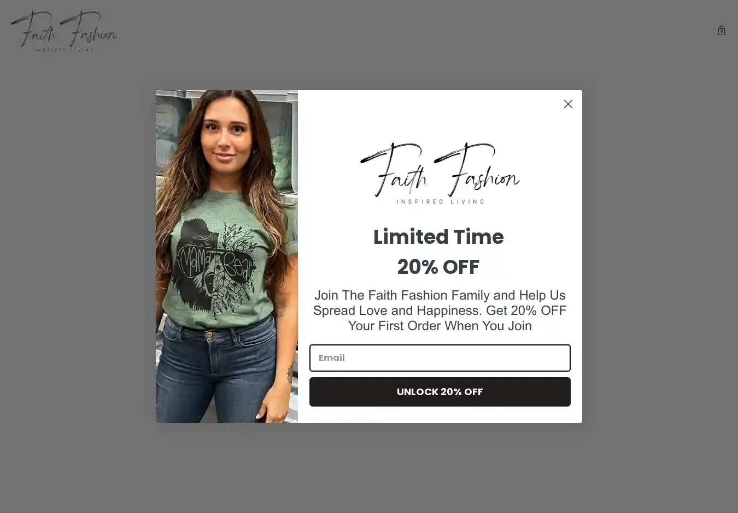The height and width of the screenshot is (513, 738).
Task: Click the INSPIRED LIVING text under the header logo
Action: pyautogui.click(x=64, y=50)
